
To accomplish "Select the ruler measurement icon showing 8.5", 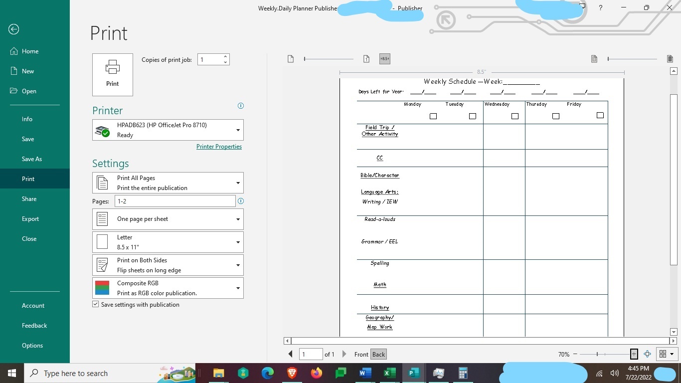I will pos(384,58).
